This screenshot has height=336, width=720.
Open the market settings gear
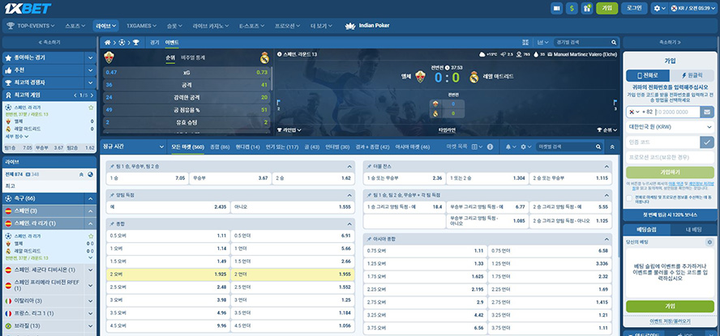coord(525,147)
